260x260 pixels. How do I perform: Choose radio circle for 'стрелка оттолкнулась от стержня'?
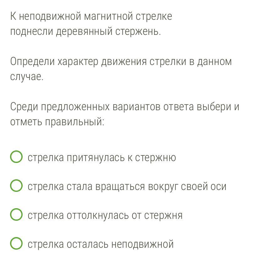(x=16, y=214)
